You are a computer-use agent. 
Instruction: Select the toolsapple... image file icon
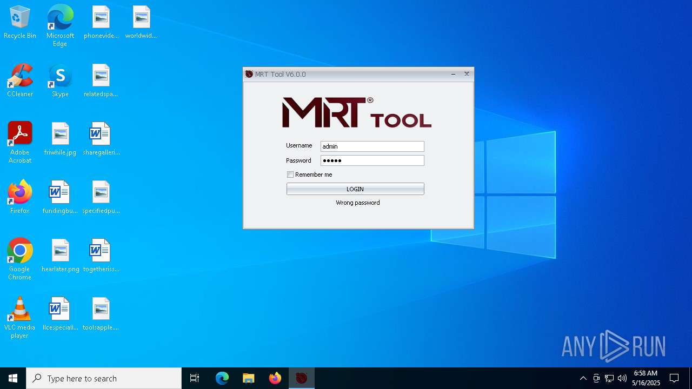(101, 314)
